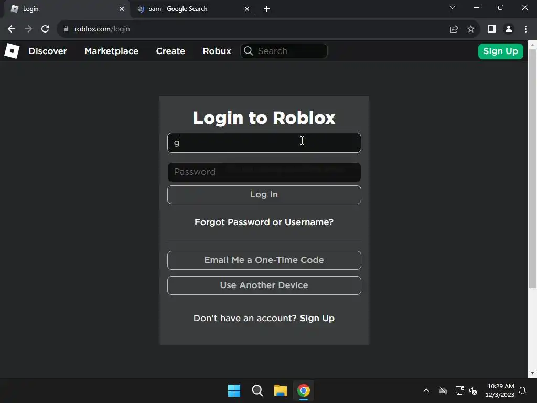The height and width of the screenshot is (403, 537).
Task: Switch to the Login tab
Action: tap(67, 9)
